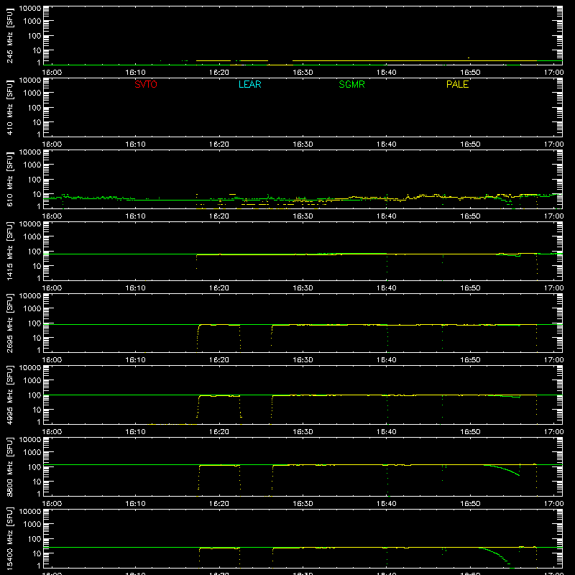This screenshot has width=575, height=575.
Task: Click the 10000 y-axis value on the 245 MHz panel
Action: [30, 9]
